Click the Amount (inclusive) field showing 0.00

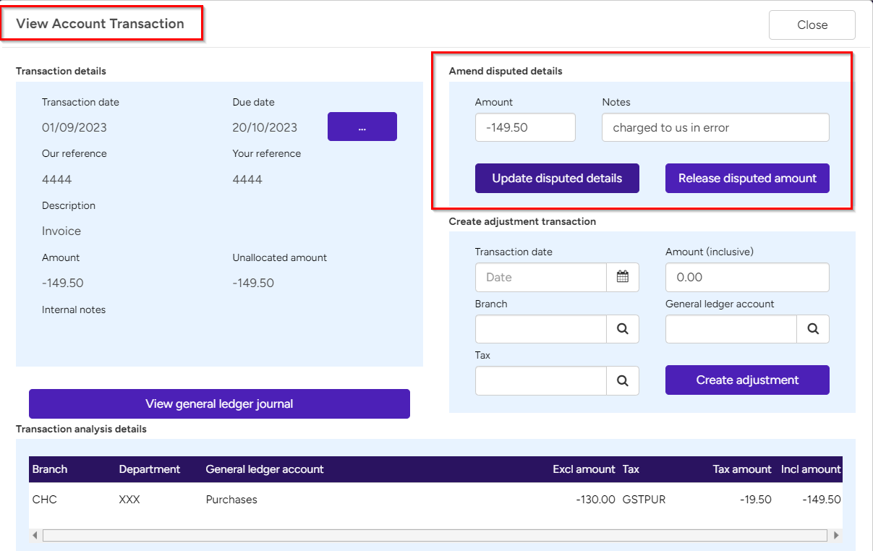746,277
